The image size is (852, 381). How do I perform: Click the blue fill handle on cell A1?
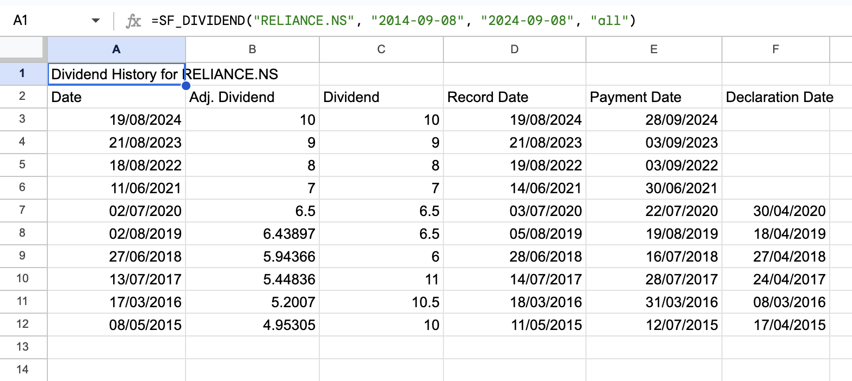click(186, 85)
